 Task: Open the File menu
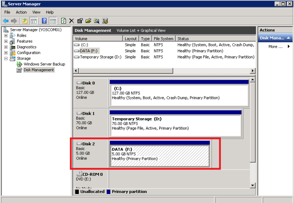pyautogui.click(x=7, y=12)
